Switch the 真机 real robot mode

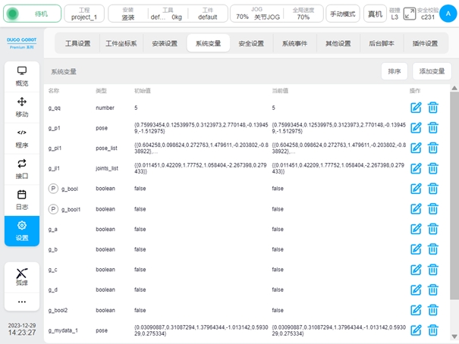click(375, 14)
